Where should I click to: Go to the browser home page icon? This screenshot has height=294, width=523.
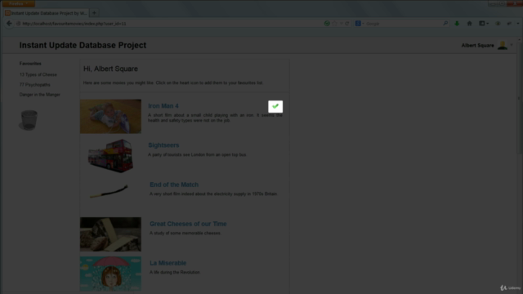point(469,24)
